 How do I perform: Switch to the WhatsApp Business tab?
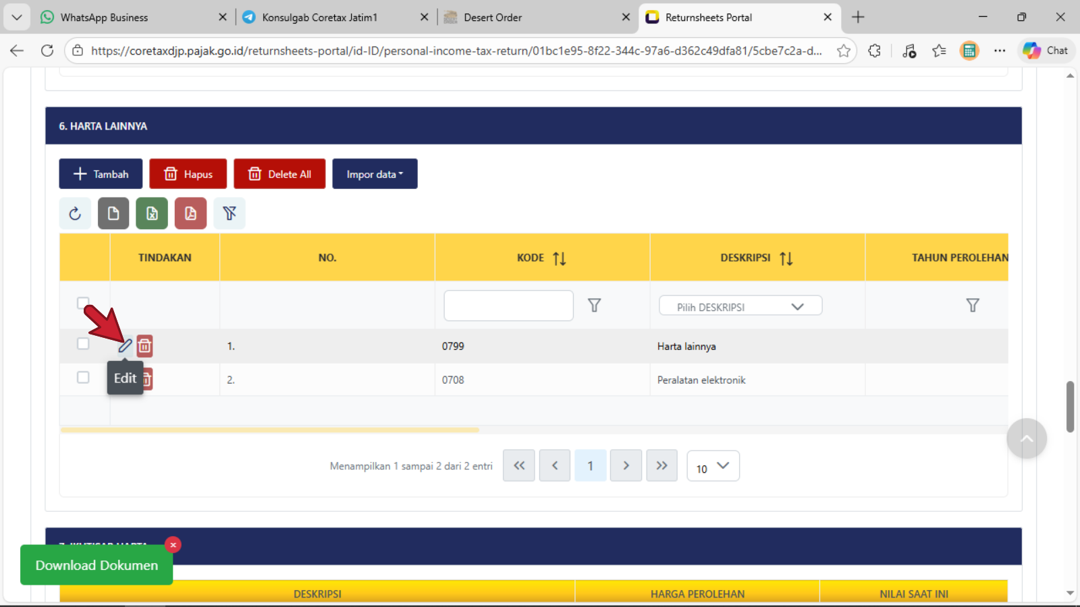point(104,18)
